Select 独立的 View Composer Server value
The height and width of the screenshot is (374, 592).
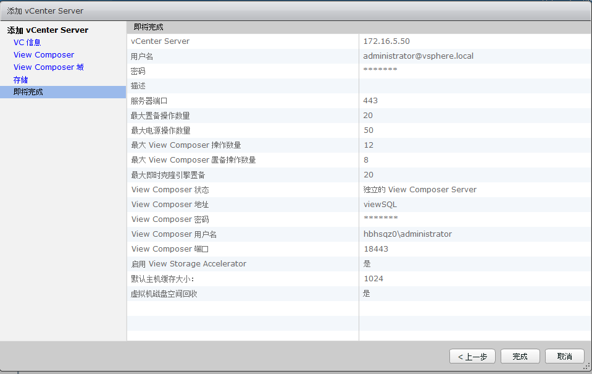coord(420,189)
